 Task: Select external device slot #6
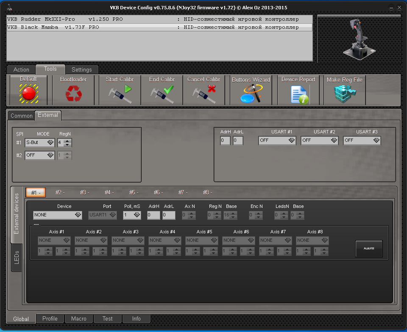pyautogui.click(x=158, y=193)
